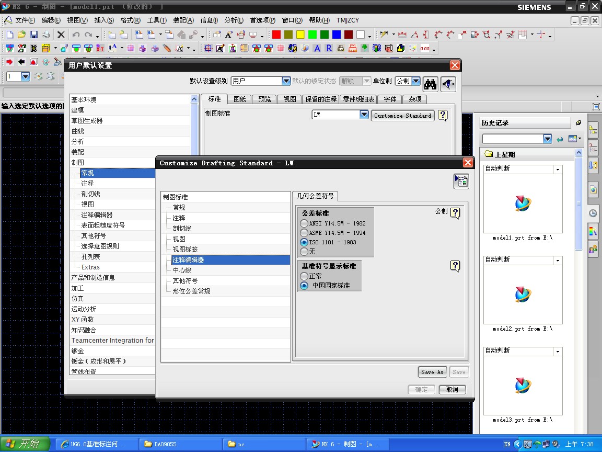Click the history panel search input field
Image resolution: width=602 pixels, height=452 pixels.
click(x=513, y=139)
